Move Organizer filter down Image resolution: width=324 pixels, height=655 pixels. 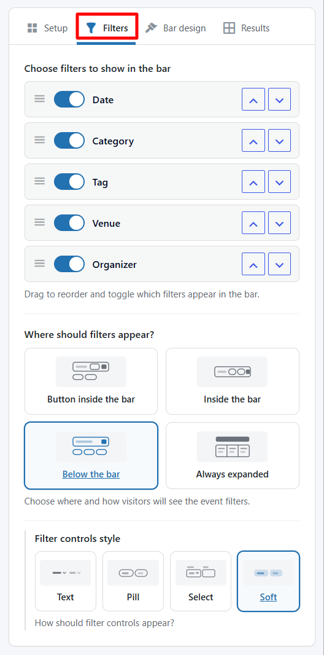(279, 264)
